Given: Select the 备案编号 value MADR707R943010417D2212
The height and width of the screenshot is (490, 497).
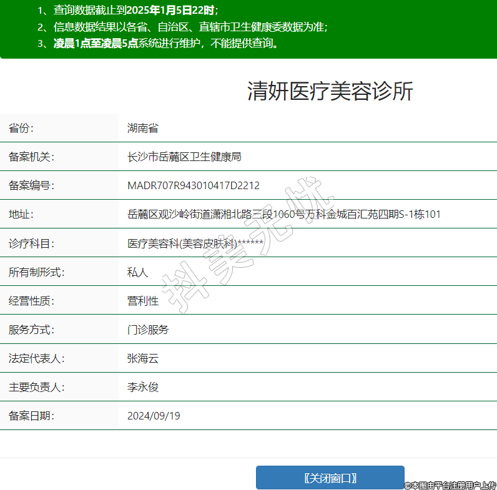Looking at the screenshot, I should tap(193, 185).
